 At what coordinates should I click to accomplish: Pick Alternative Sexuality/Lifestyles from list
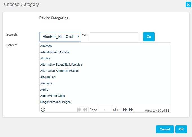[x=61, y=65]
